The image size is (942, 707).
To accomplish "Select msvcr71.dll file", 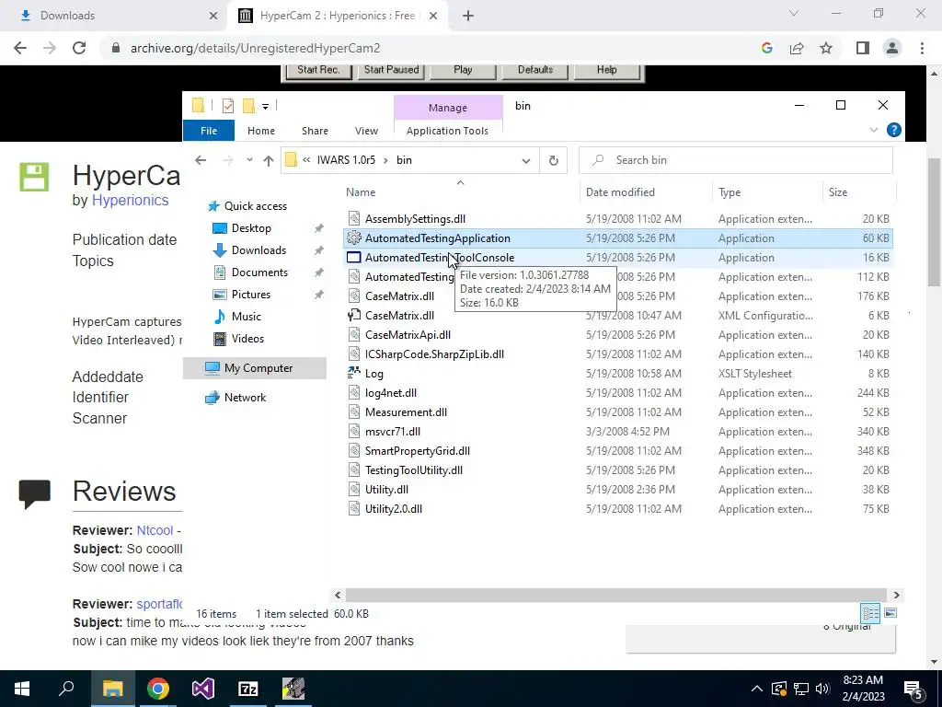I will [392, 432].
